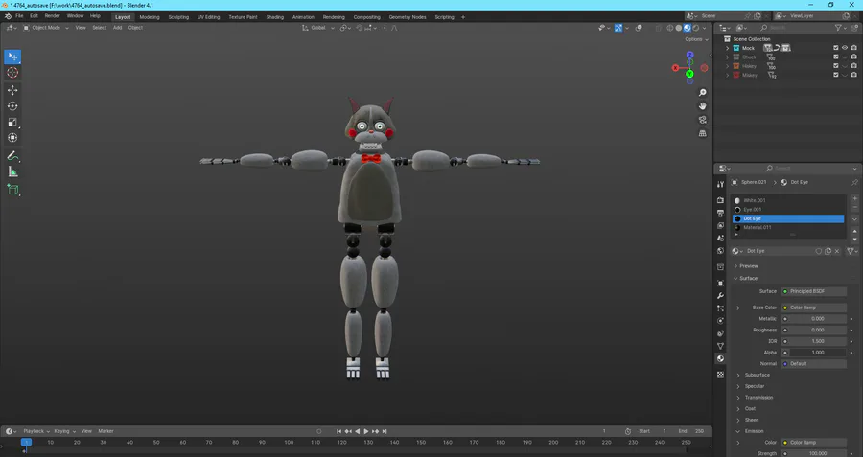The image size is (863, 457).
Task: Select the Add Cube tool
Action: click(x=12, y=190)
